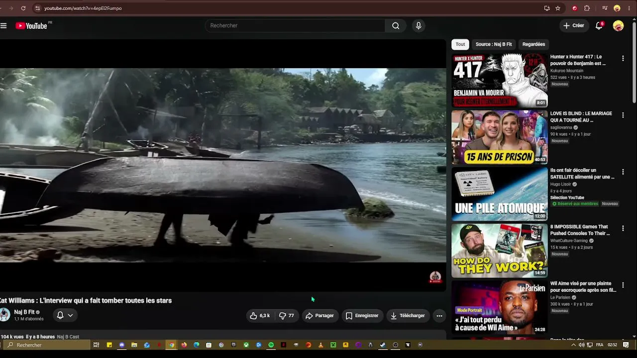
Task: Save video with Enregistrer button
Action: (x=362, y=316)
